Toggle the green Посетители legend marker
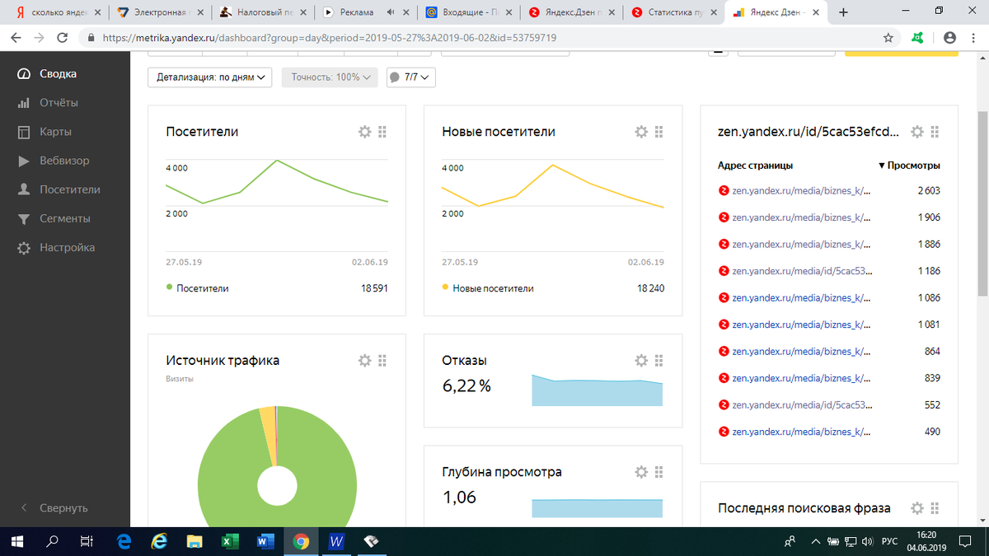 click(x=170, y=287)
